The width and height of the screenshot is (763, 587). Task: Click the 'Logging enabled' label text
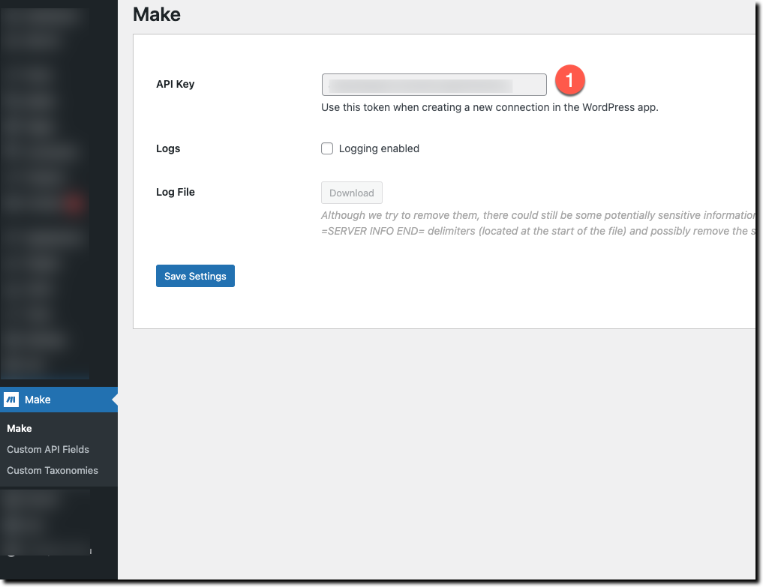[379, 148]
